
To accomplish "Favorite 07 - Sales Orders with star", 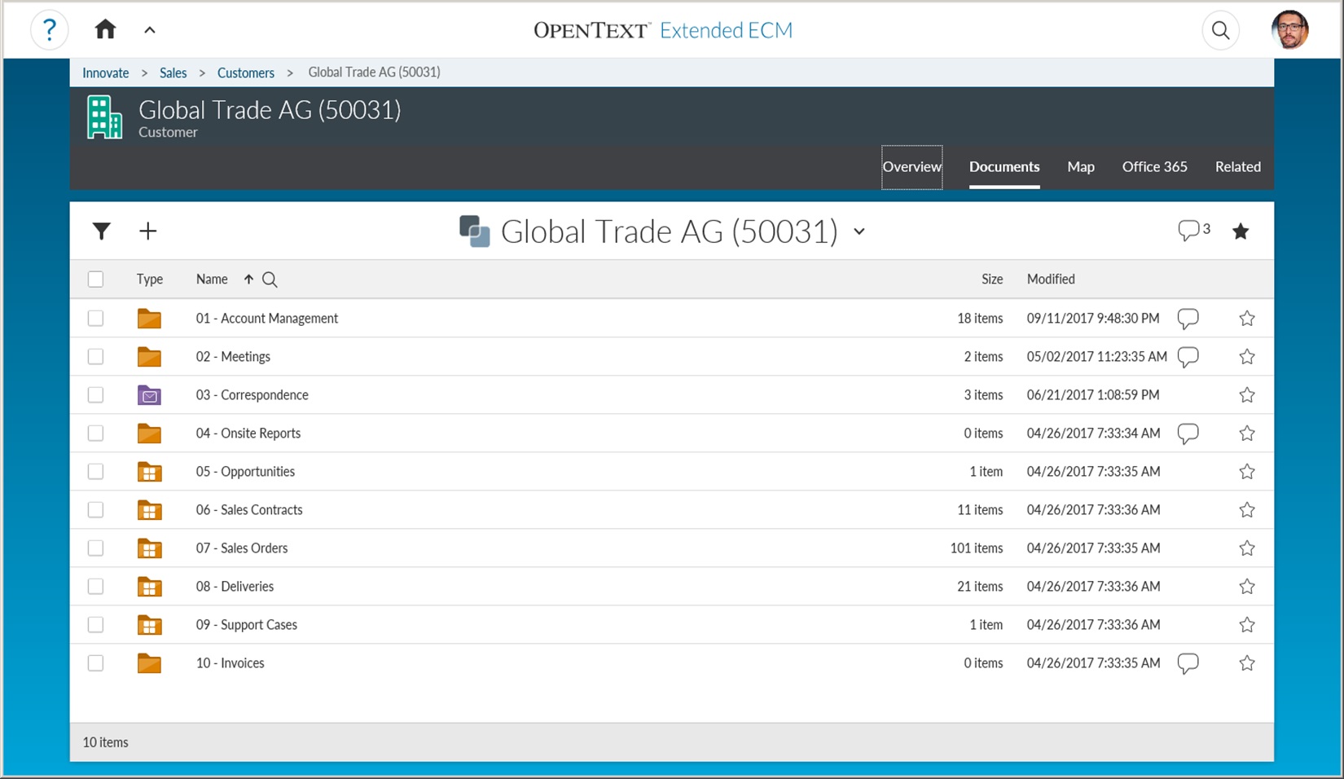I will pyautogui.click(x=1247, y=548).
